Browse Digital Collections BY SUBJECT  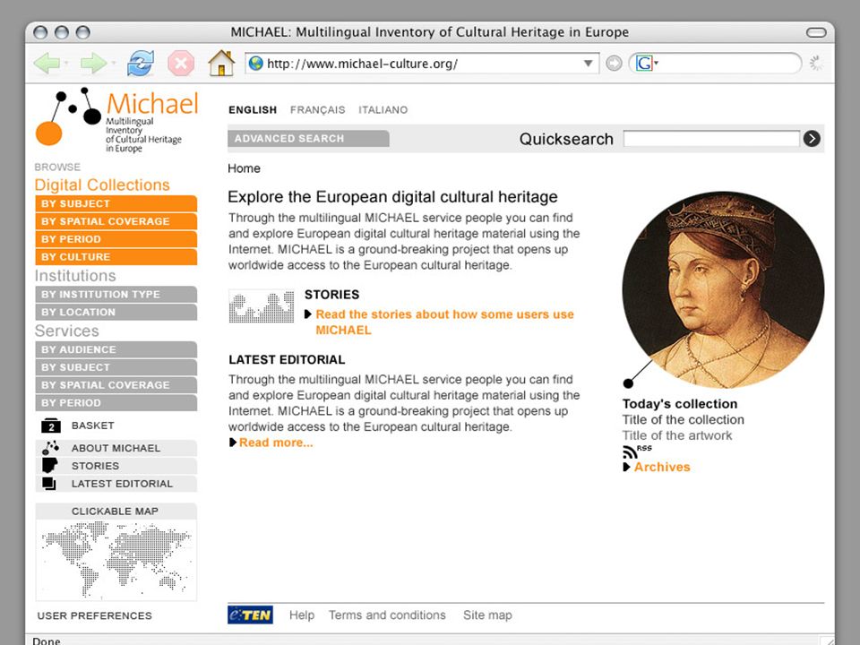[116, 203]
